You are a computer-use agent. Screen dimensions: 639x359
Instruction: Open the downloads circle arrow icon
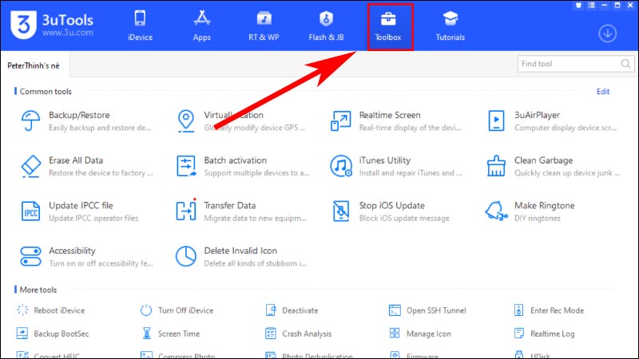[607, 33]
